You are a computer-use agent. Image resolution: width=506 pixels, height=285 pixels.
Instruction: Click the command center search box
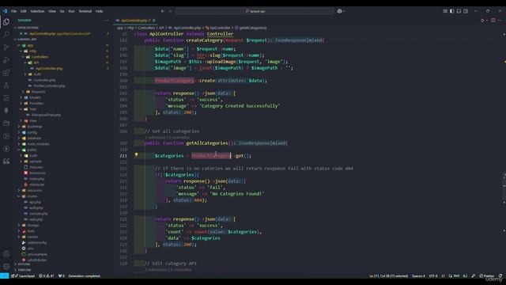255,11
